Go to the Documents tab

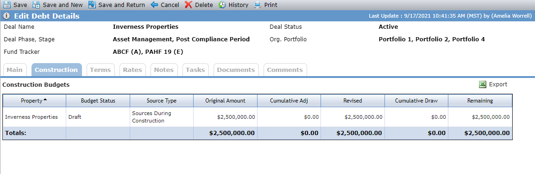click(236, 70)
